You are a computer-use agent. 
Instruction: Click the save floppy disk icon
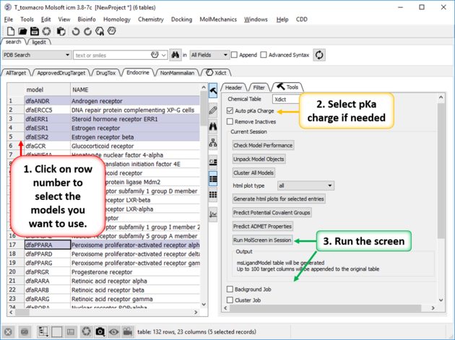35,32
